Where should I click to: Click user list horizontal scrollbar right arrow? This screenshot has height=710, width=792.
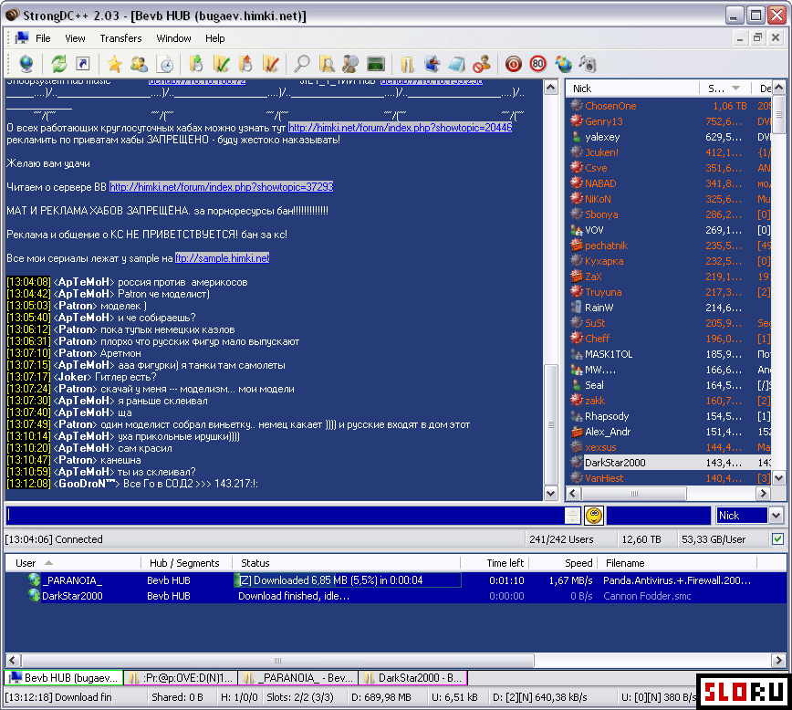[x=763, y=493]
